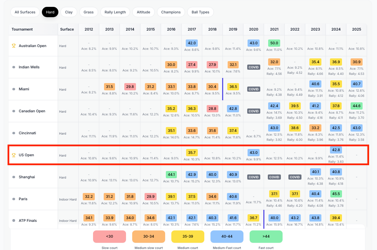The image size is (377, 250).
Task: Click ATP Finals 2020 value 36.7
Action: (253, 218)
